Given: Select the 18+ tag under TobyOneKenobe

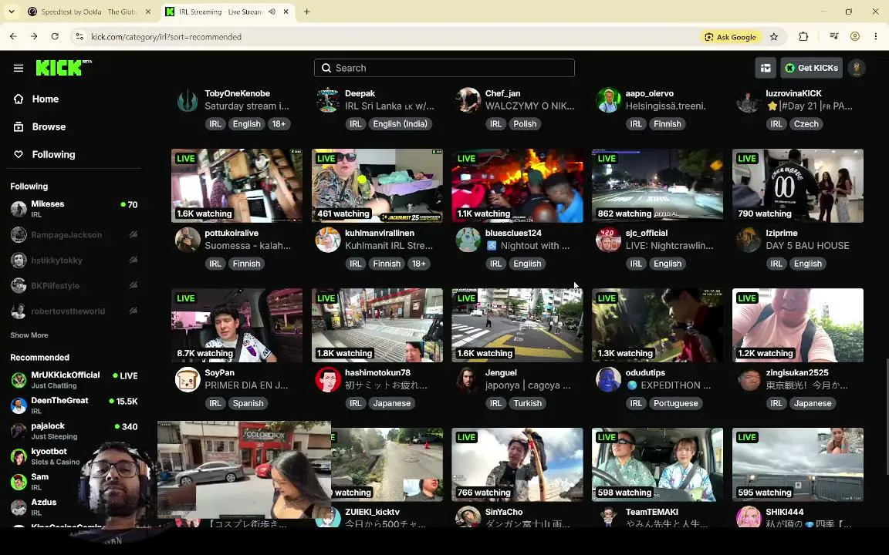Looking at the screenshot, I should click(x=279, y=124).
